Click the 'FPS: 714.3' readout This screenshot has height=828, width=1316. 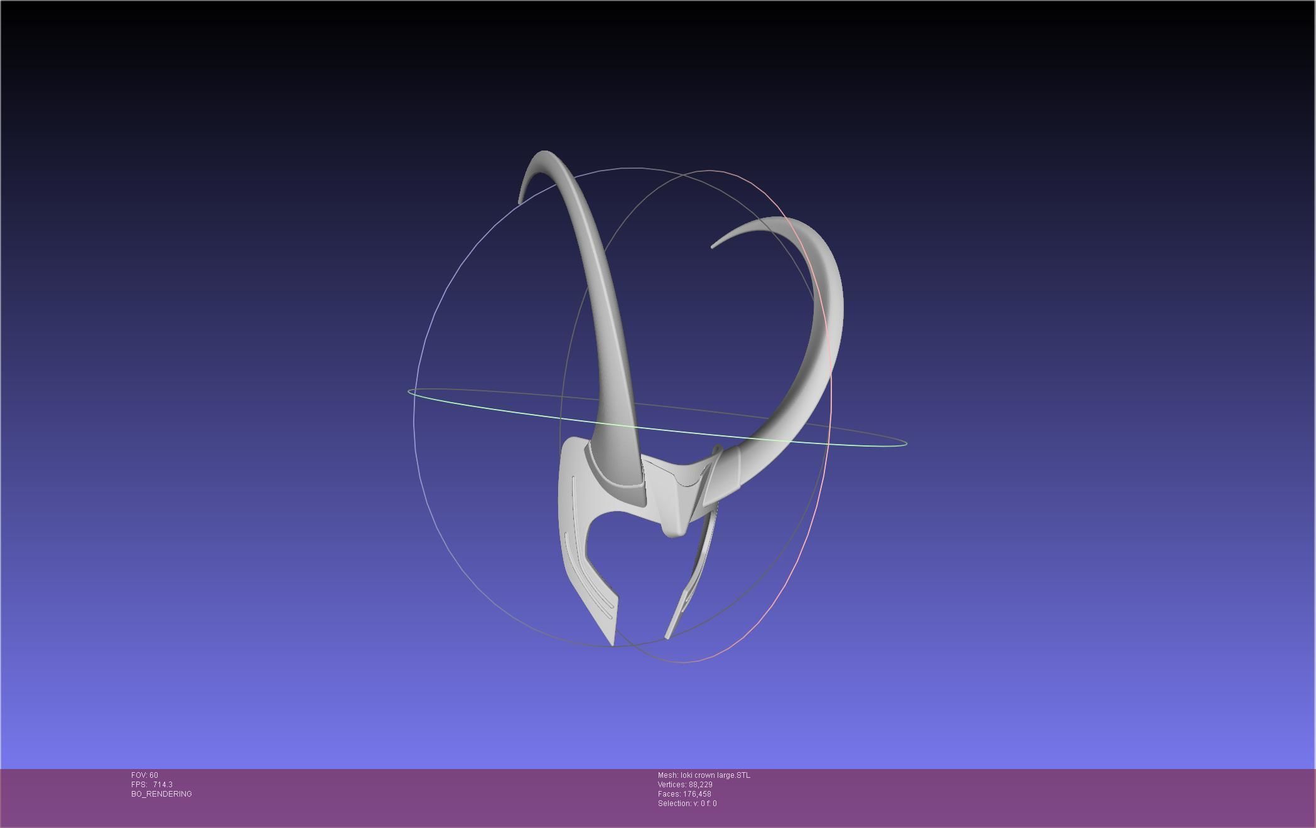(x=152, y=785)
